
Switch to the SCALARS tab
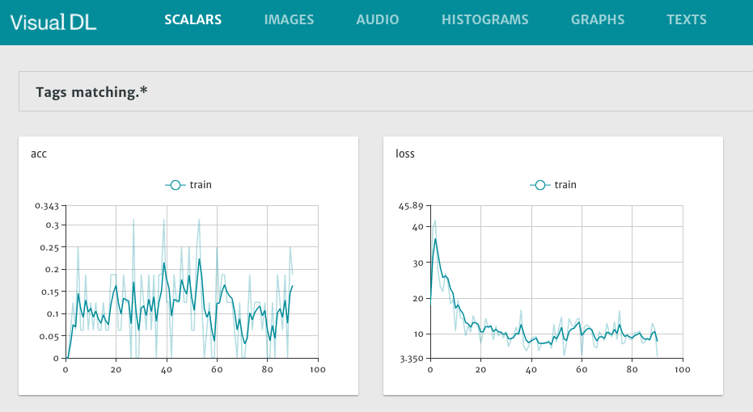point(192,20)
